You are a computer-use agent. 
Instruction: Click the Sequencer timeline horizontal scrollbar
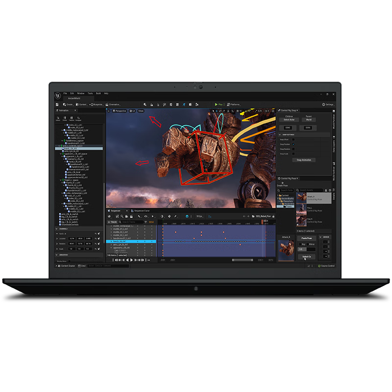[x=243, y=260]
